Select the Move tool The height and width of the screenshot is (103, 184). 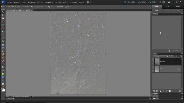tap(3, 12)
